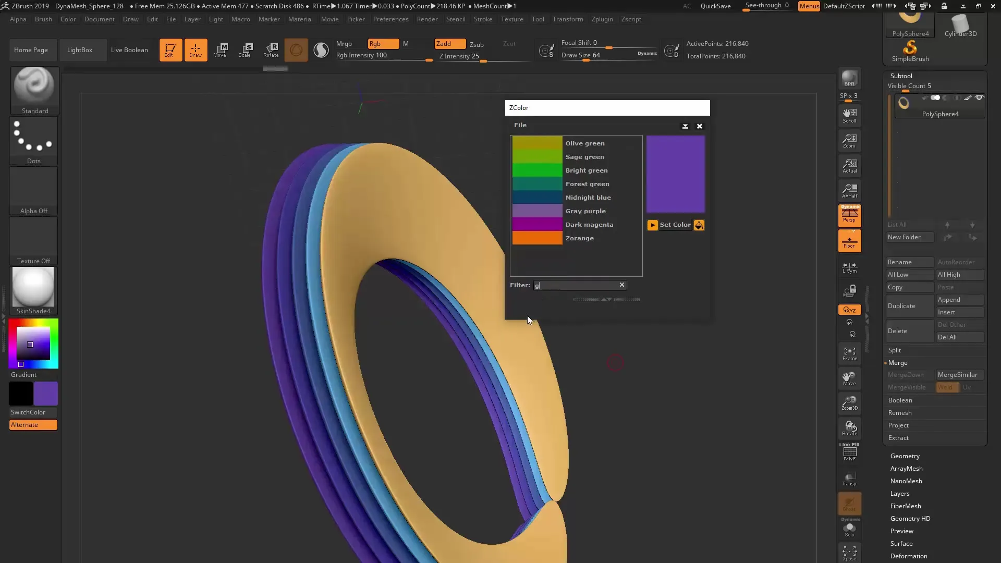Open the Preferences menu
Viewport: 1001px width, 563px height.
click(x=390, y=19)
